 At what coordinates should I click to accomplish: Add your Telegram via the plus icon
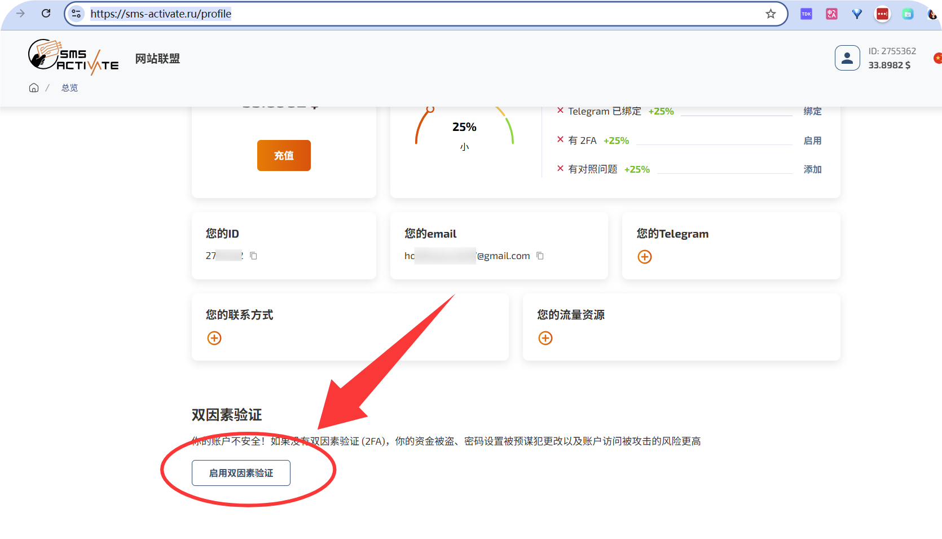[644, 257]
